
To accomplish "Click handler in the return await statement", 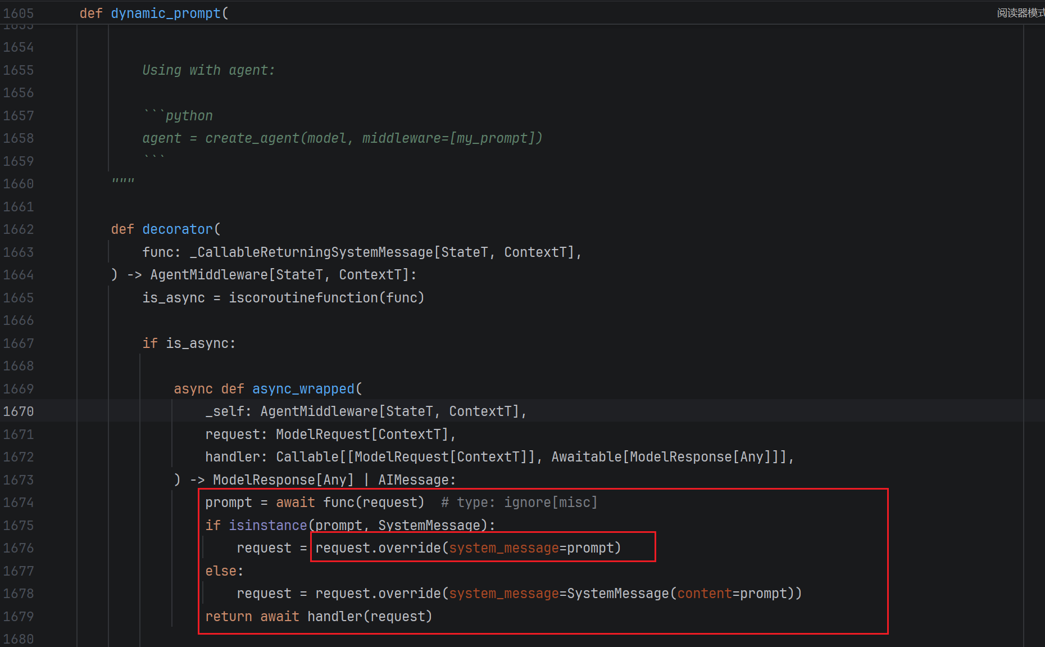I will [x=335, y=617].
